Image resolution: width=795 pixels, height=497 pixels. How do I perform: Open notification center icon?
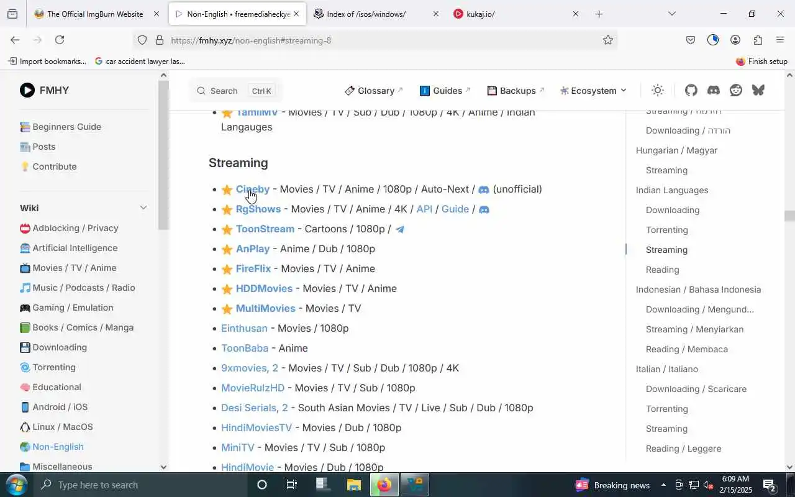769,485
